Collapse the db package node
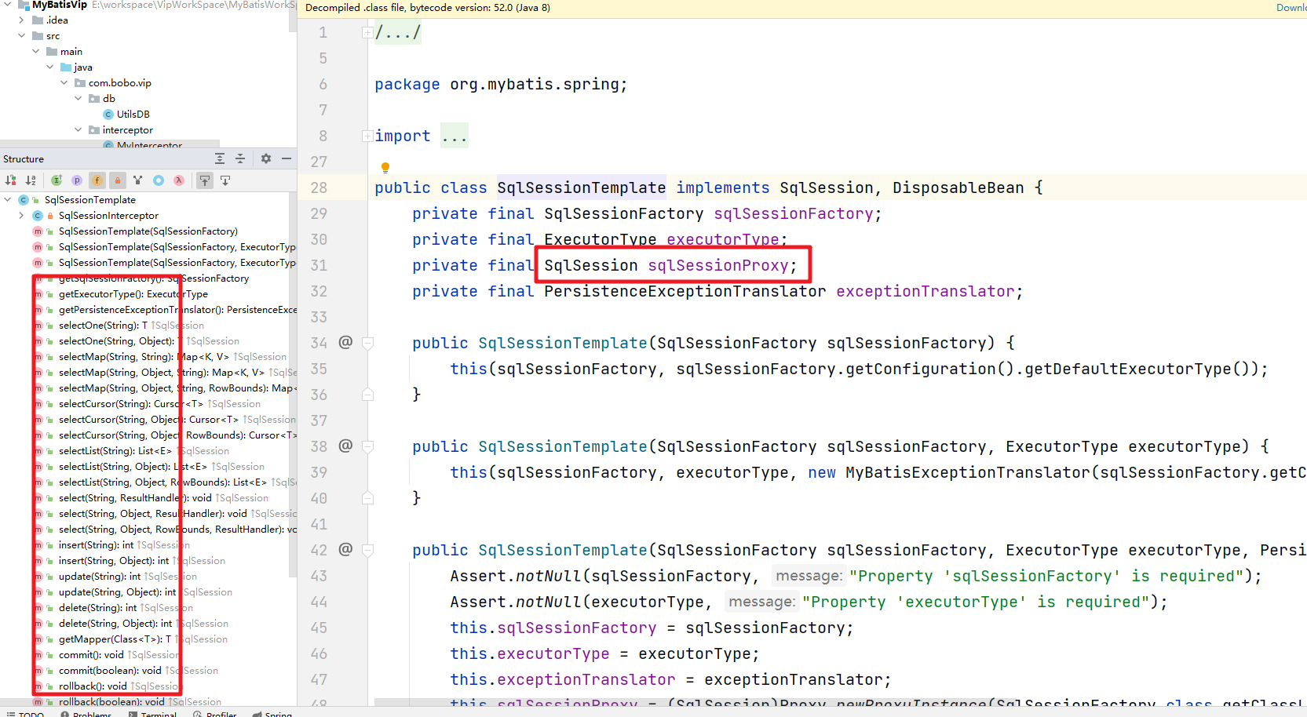Viewport: 1307px width, 717px height. click(x=78, y=99)
